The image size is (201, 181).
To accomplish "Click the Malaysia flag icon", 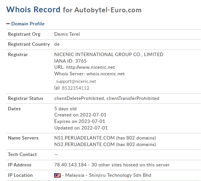I will tap(57, 175).
